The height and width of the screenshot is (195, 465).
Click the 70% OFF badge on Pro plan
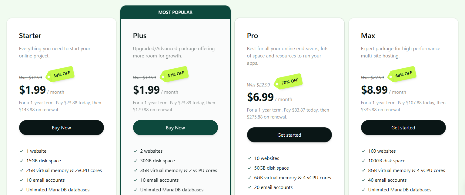point(288,81)
